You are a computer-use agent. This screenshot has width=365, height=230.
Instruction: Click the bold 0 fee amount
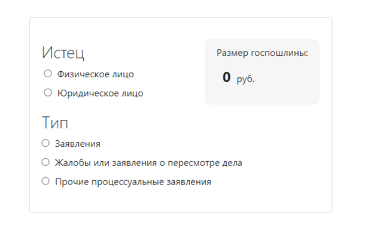(227, 77)
